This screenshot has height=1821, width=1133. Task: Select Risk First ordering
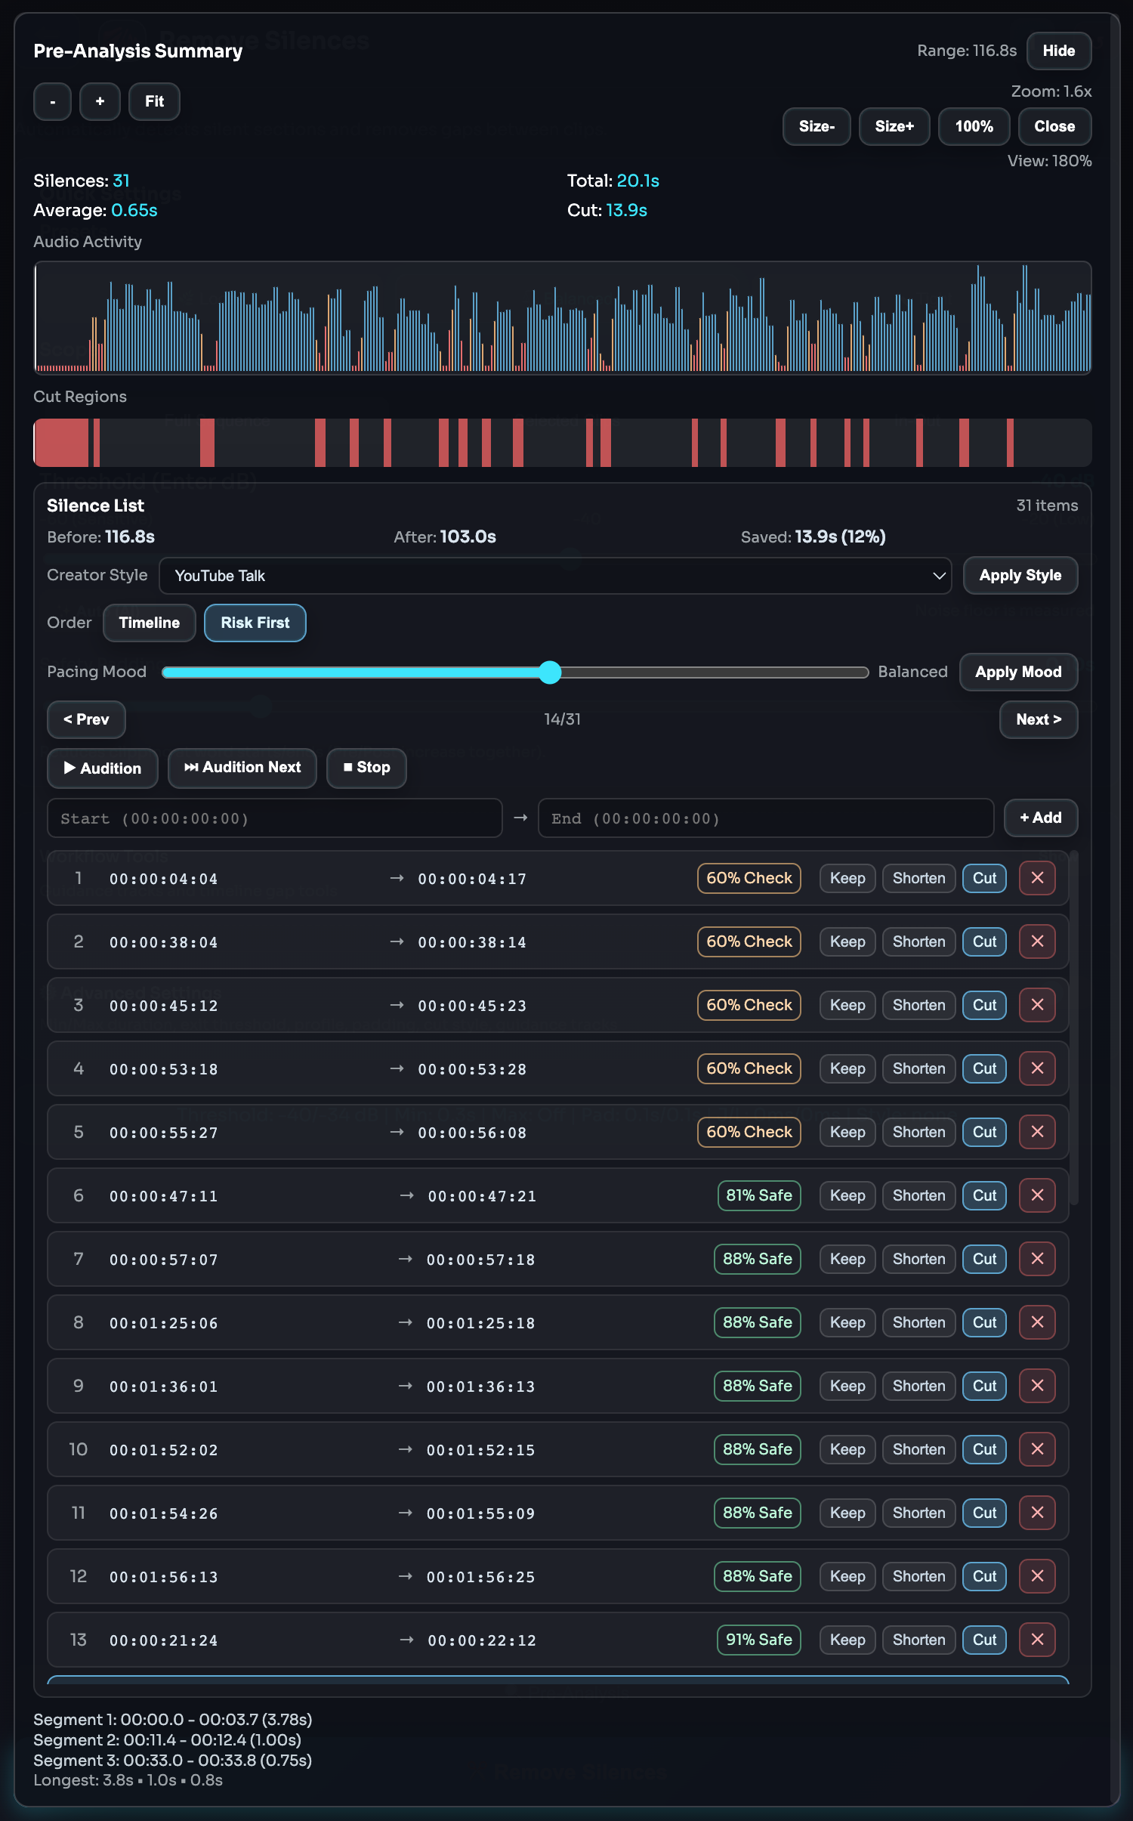(255, 623)
